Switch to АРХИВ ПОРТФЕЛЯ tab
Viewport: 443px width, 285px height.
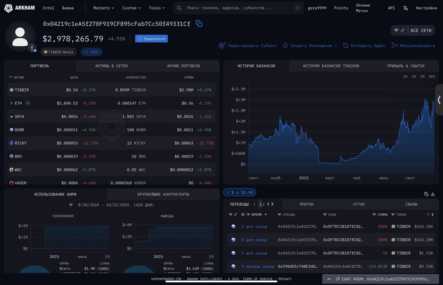click(x=183, y=66)
